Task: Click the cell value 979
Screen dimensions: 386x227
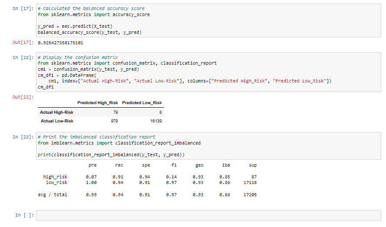Action: pyautogui.click(x=114, y=121)
